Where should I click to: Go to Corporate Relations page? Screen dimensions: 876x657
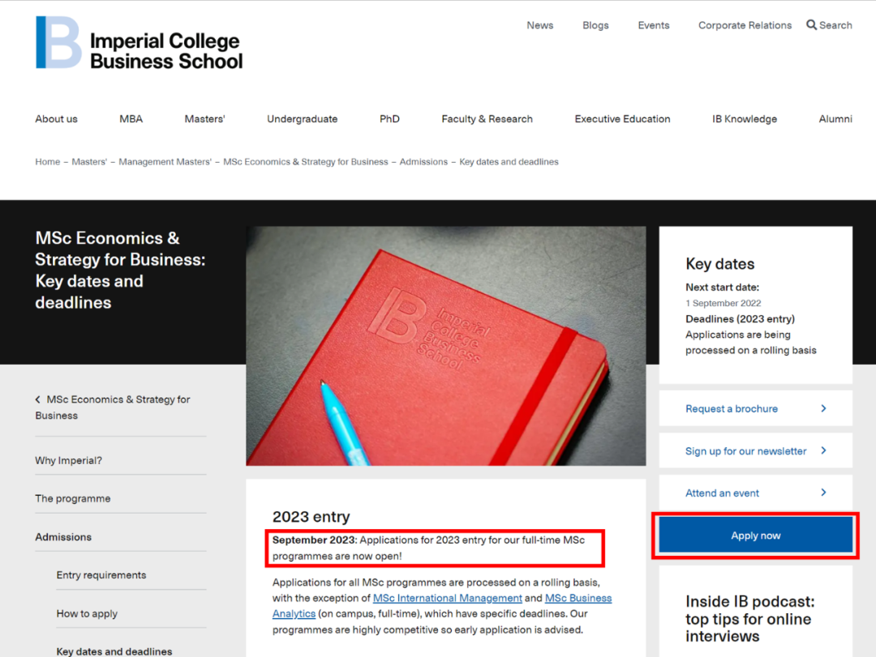point(745,25)
